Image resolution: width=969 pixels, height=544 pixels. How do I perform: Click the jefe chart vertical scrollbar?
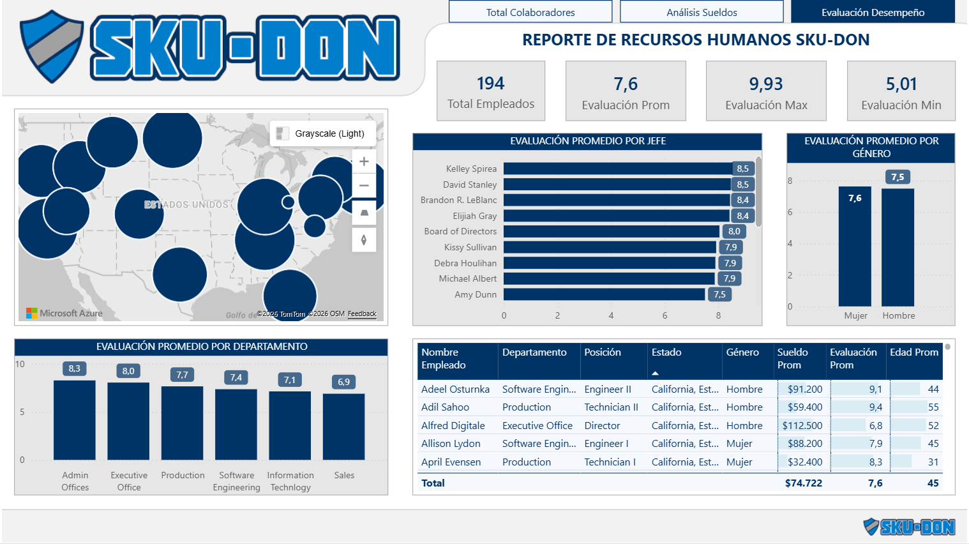click(758, 192)
